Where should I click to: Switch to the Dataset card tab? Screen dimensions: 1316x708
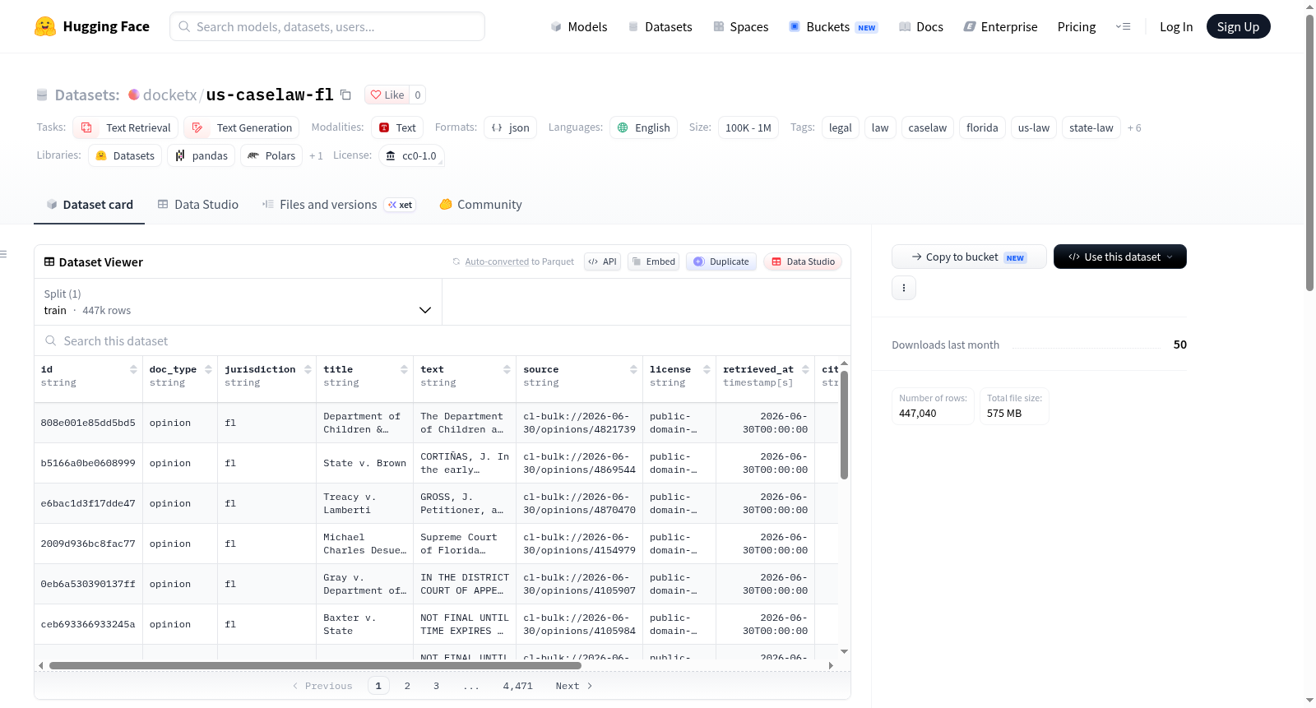coord(90,205)
